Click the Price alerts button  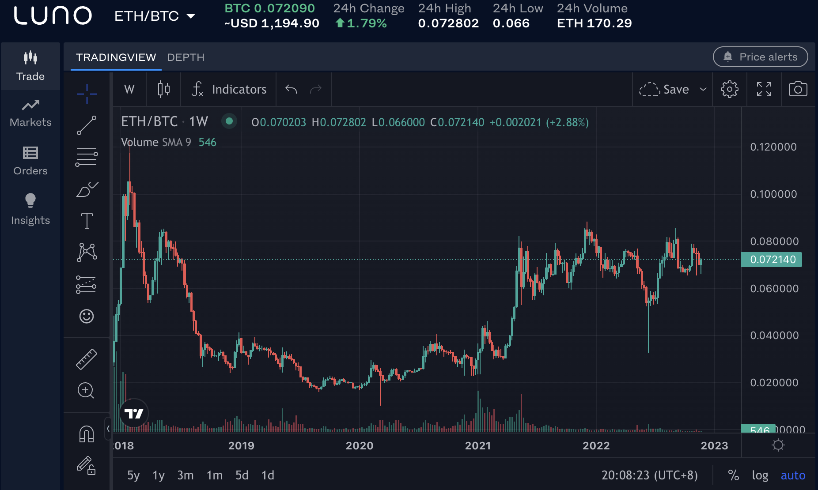(760, 57)
